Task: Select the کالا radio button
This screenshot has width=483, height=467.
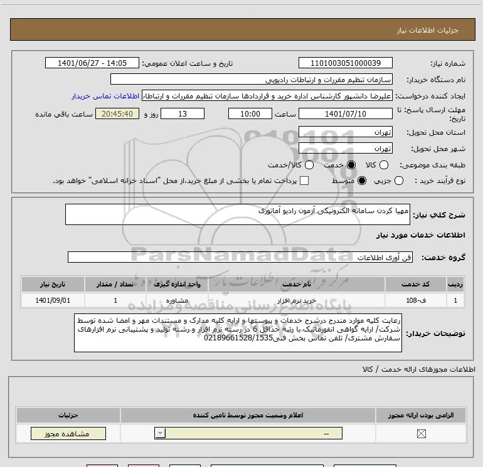Action: 384,165
